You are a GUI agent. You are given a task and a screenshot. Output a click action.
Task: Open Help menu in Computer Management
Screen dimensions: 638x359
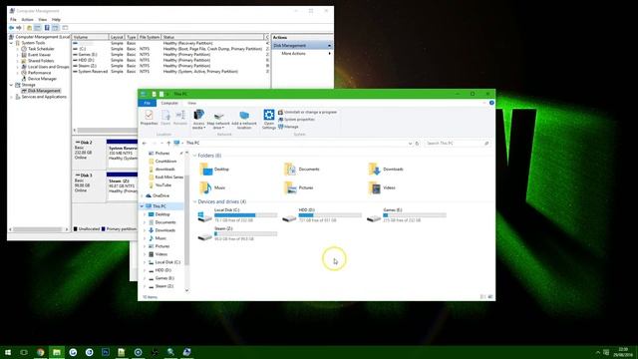56,19
